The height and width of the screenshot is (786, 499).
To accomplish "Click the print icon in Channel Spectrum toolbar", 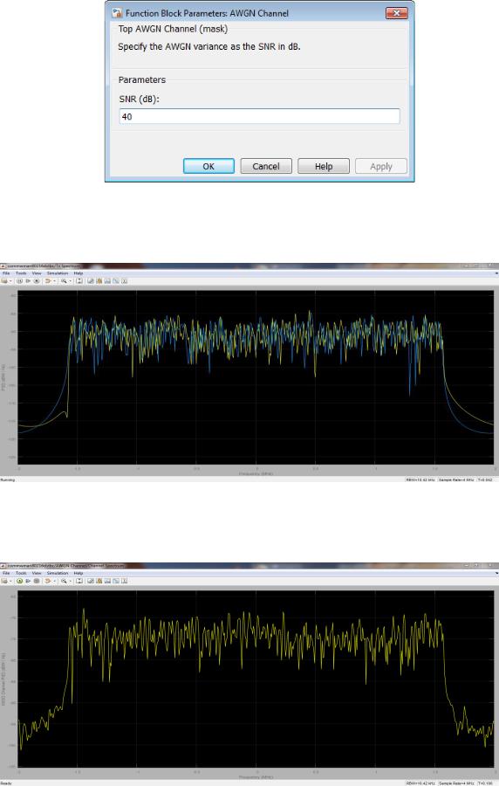I will click(x=4, y=581).
